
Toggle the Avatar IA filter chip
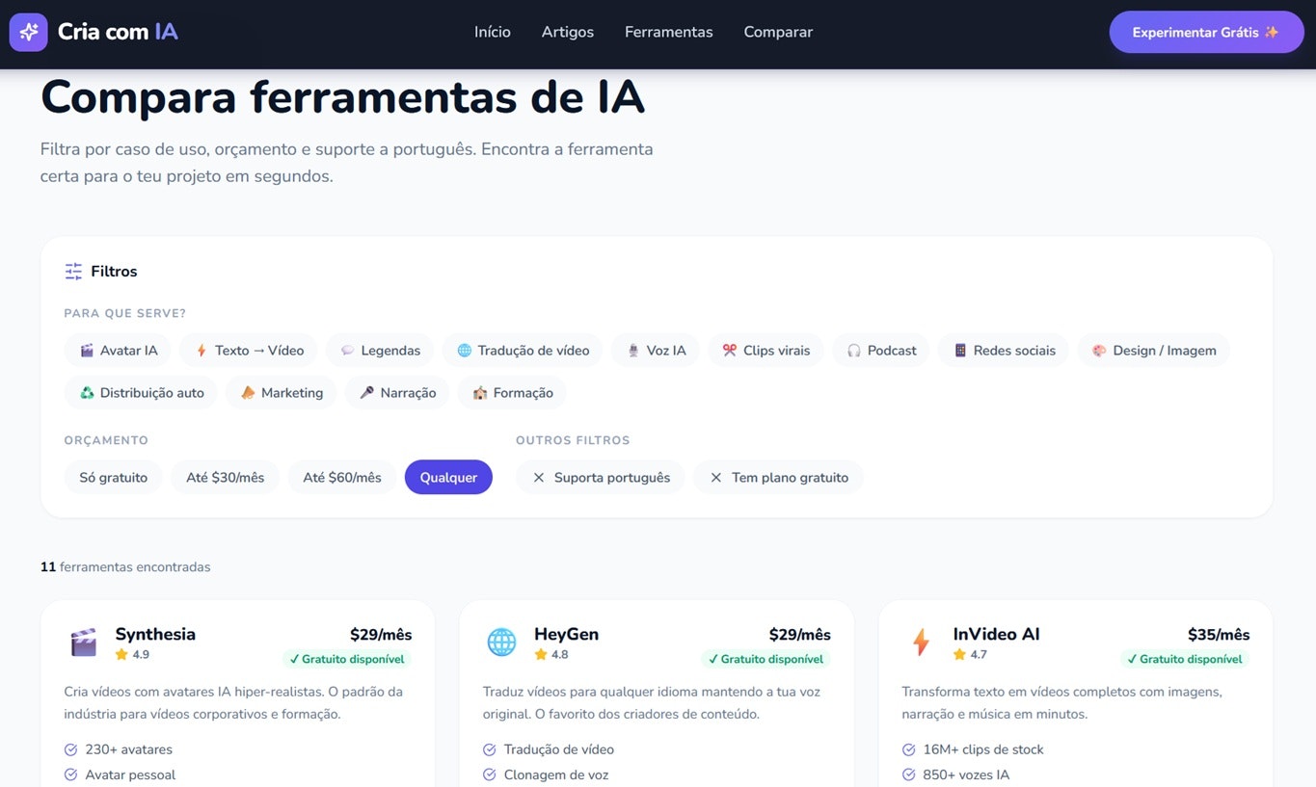pos(118,351)
